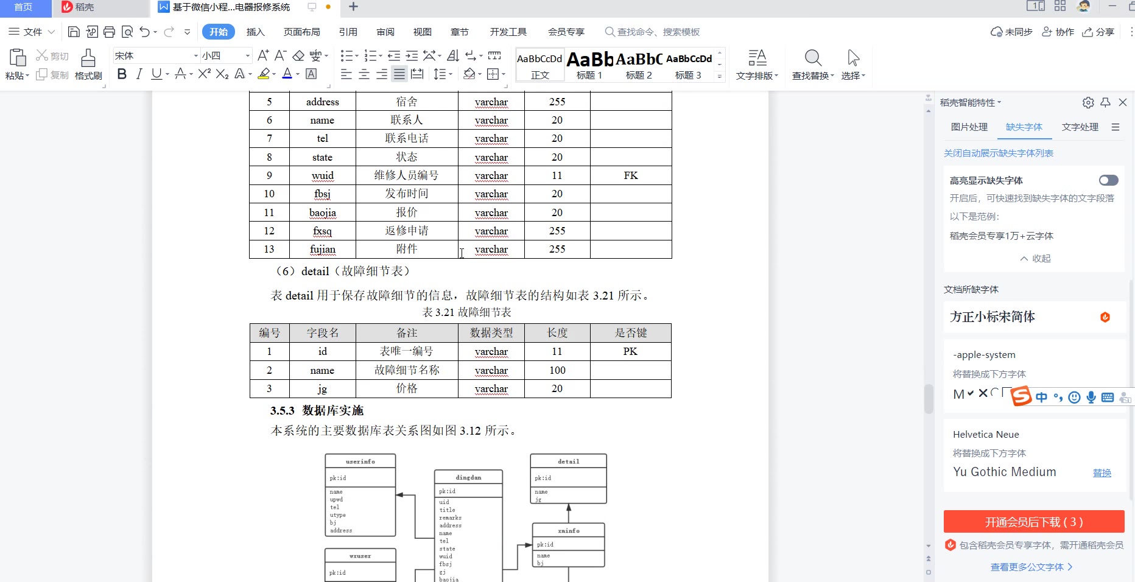Open the 文件 menu dropdown
Image resolution: width=1135 pixels, height=582 pixels.
coord(31,32)
